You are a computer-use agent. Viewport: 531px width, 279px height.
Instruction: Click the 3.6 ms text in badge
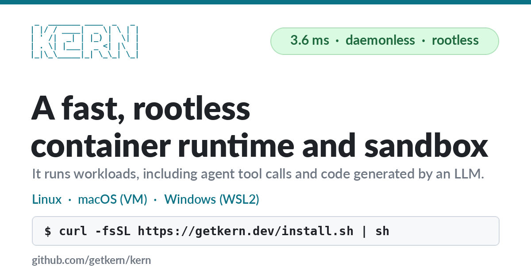tap(310, 40)
